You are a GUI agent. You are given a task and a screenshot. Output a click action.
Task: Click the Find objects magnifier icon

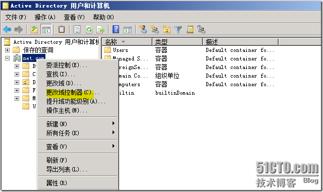190,29
